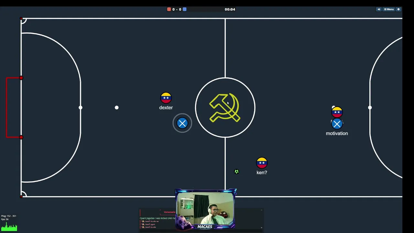The height and width of the screenshot is (233, 414).
Task: Click the blue X disc near the center circle
Action: pos(182,123)
